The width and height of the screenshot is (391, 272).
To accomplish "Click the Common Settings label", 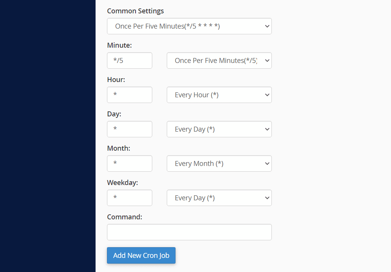I will click(136, 11).
